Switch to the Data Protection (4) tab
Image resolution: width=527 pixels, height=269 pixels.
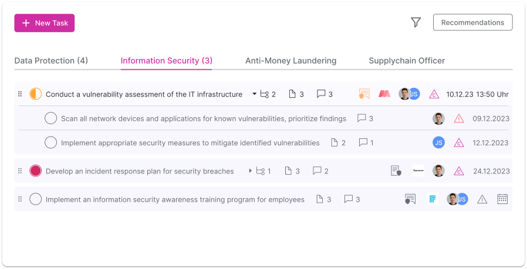coord(51,61)
